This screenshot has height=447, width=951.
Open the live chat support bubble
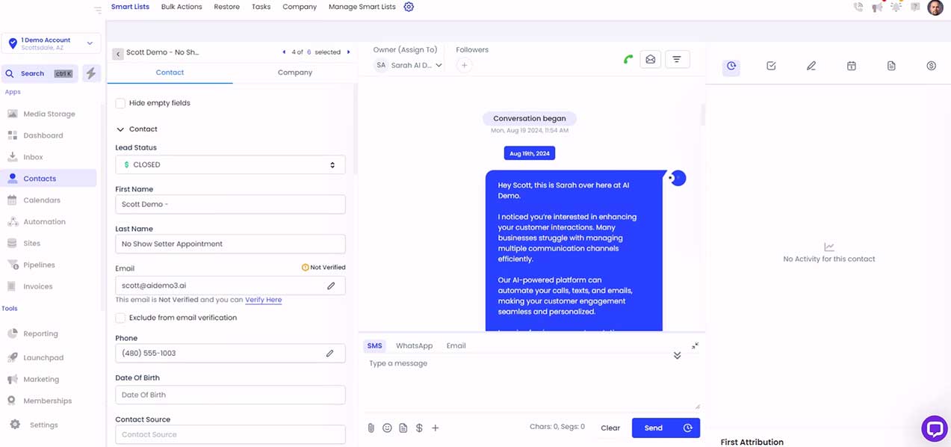(934, 428)
